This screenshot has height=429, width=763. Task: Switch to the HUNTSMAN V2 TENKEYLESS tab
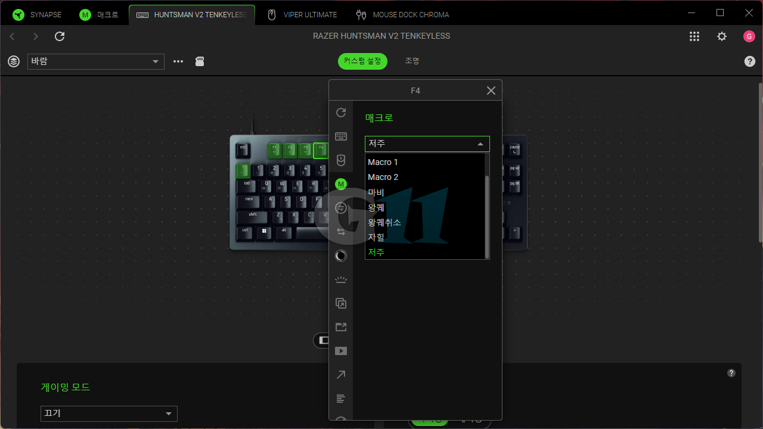coord(192,15)
